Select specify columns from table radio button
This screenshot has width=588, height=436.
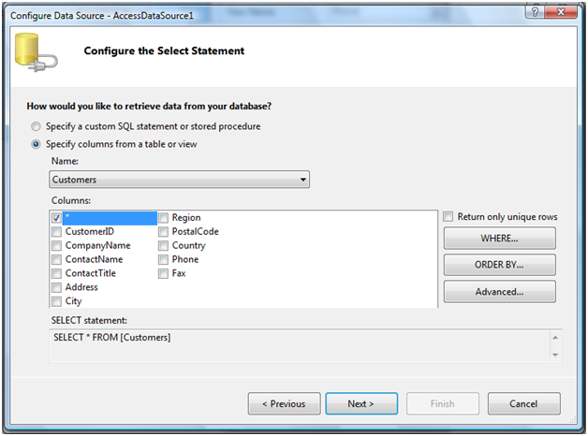point(36,144)
